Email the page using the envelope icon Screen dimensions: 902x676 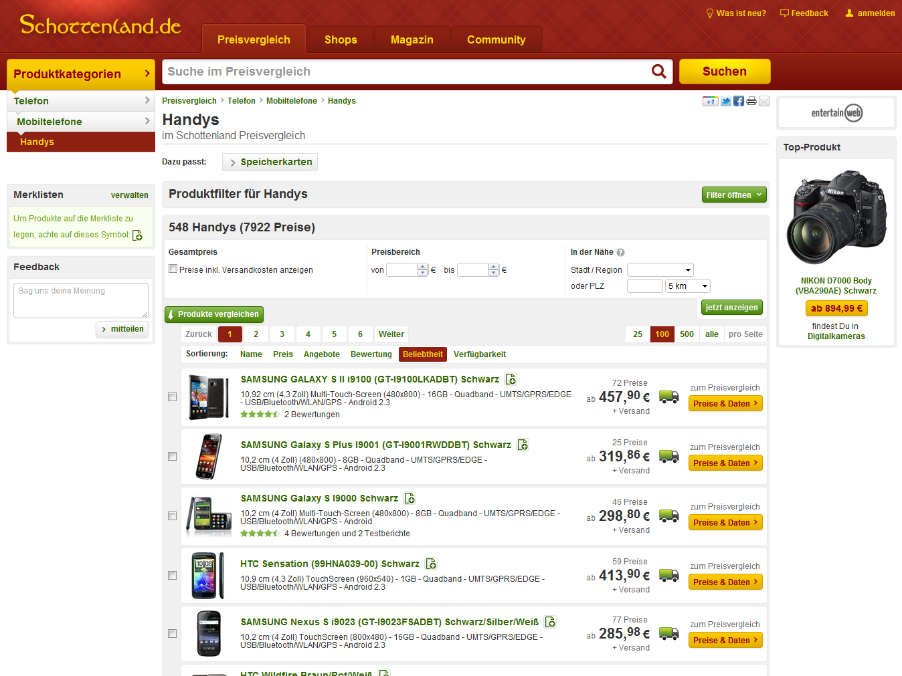pos(764,101)
